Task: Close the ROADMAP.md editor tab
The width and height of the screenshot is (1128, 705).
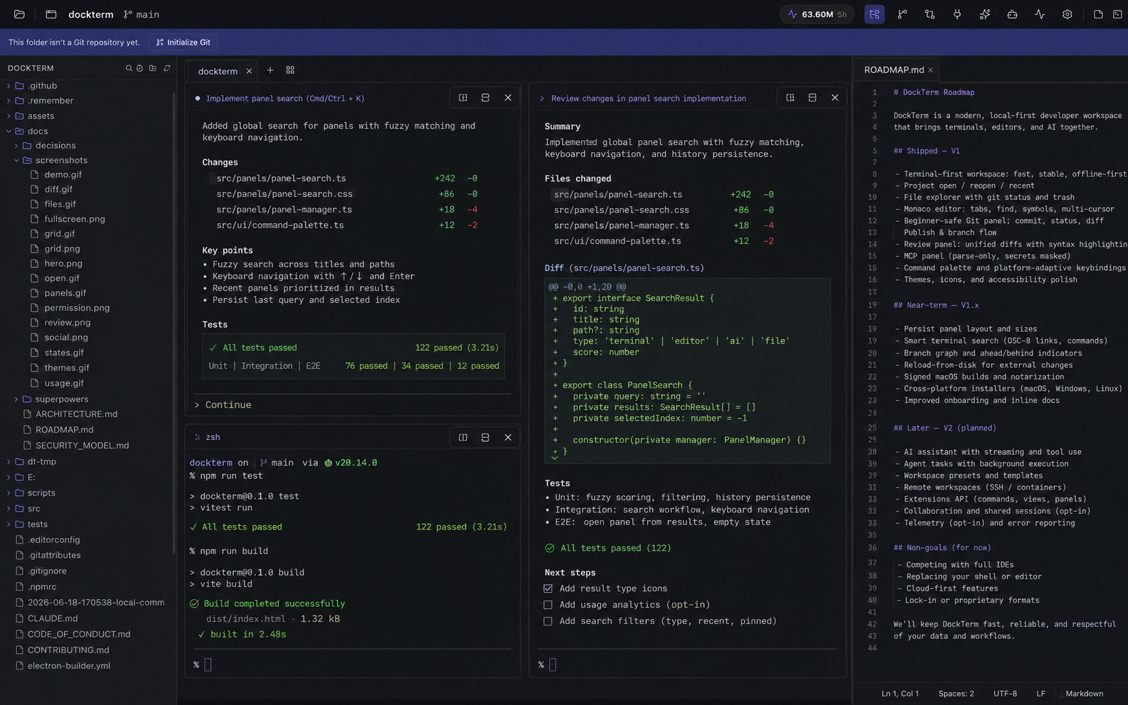Action: (x=930, y=70)
